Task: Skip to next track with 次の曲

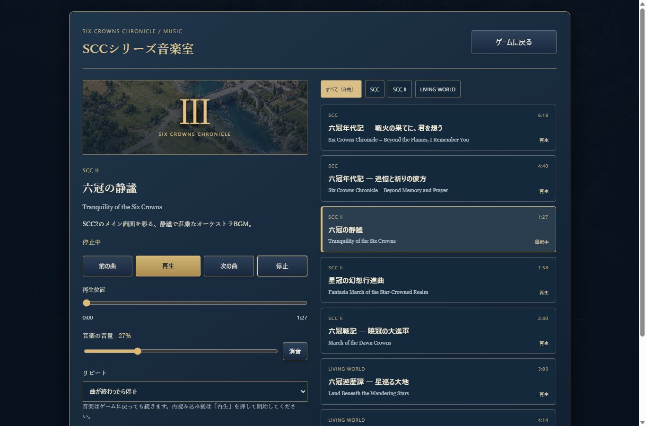Action: coord(229,266)
